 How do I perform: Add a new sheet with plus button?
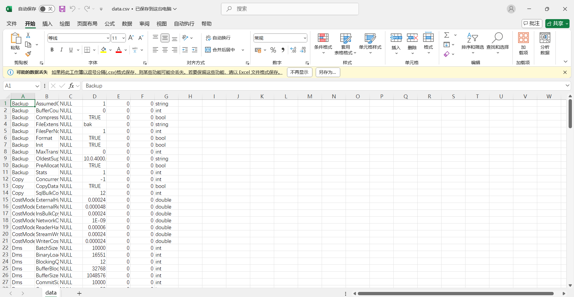(x=79, y=293)
